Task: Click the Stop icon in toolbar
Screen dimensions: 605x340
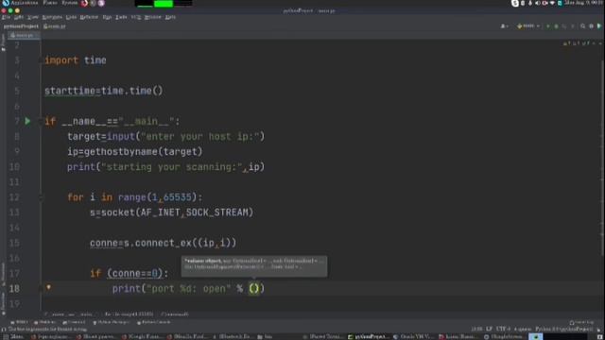Action: tap(573, 26)
